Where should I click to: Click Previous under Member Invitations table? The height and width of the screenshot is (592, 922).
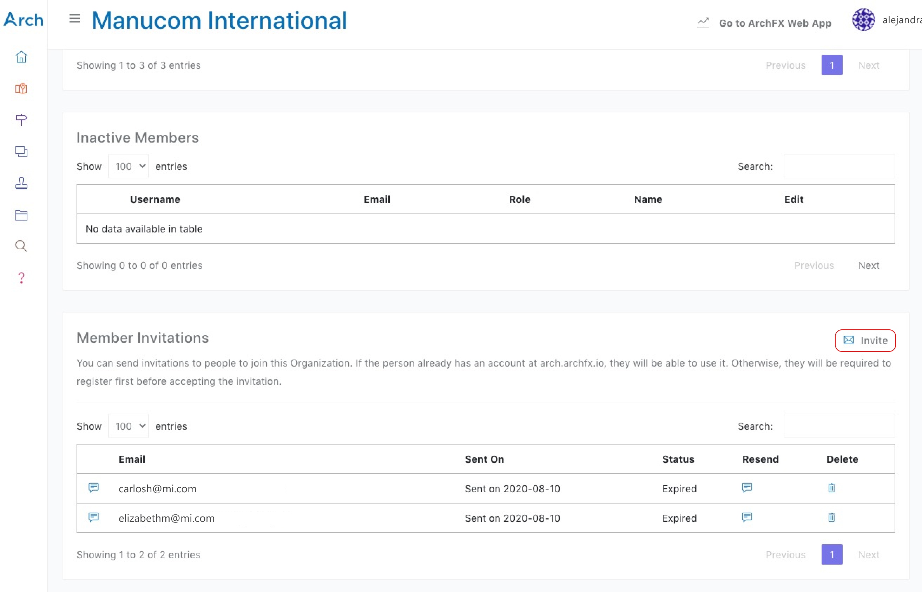(785, 554)
